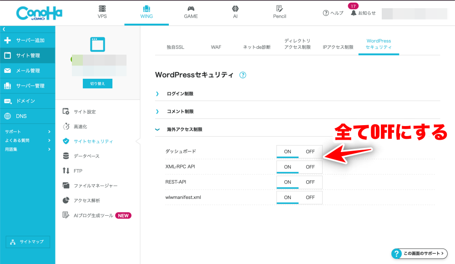The width and height of the screenshot is (455, 264).
Task: Turn OFF the REST-API restriction
Action: pyautogui.click(x=310, y=182)
